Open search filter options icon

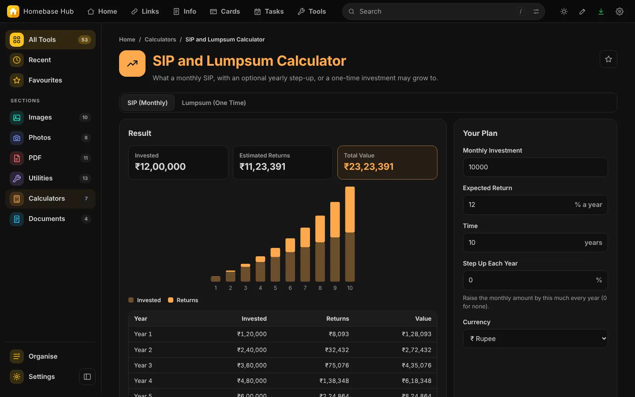(536, 11)
